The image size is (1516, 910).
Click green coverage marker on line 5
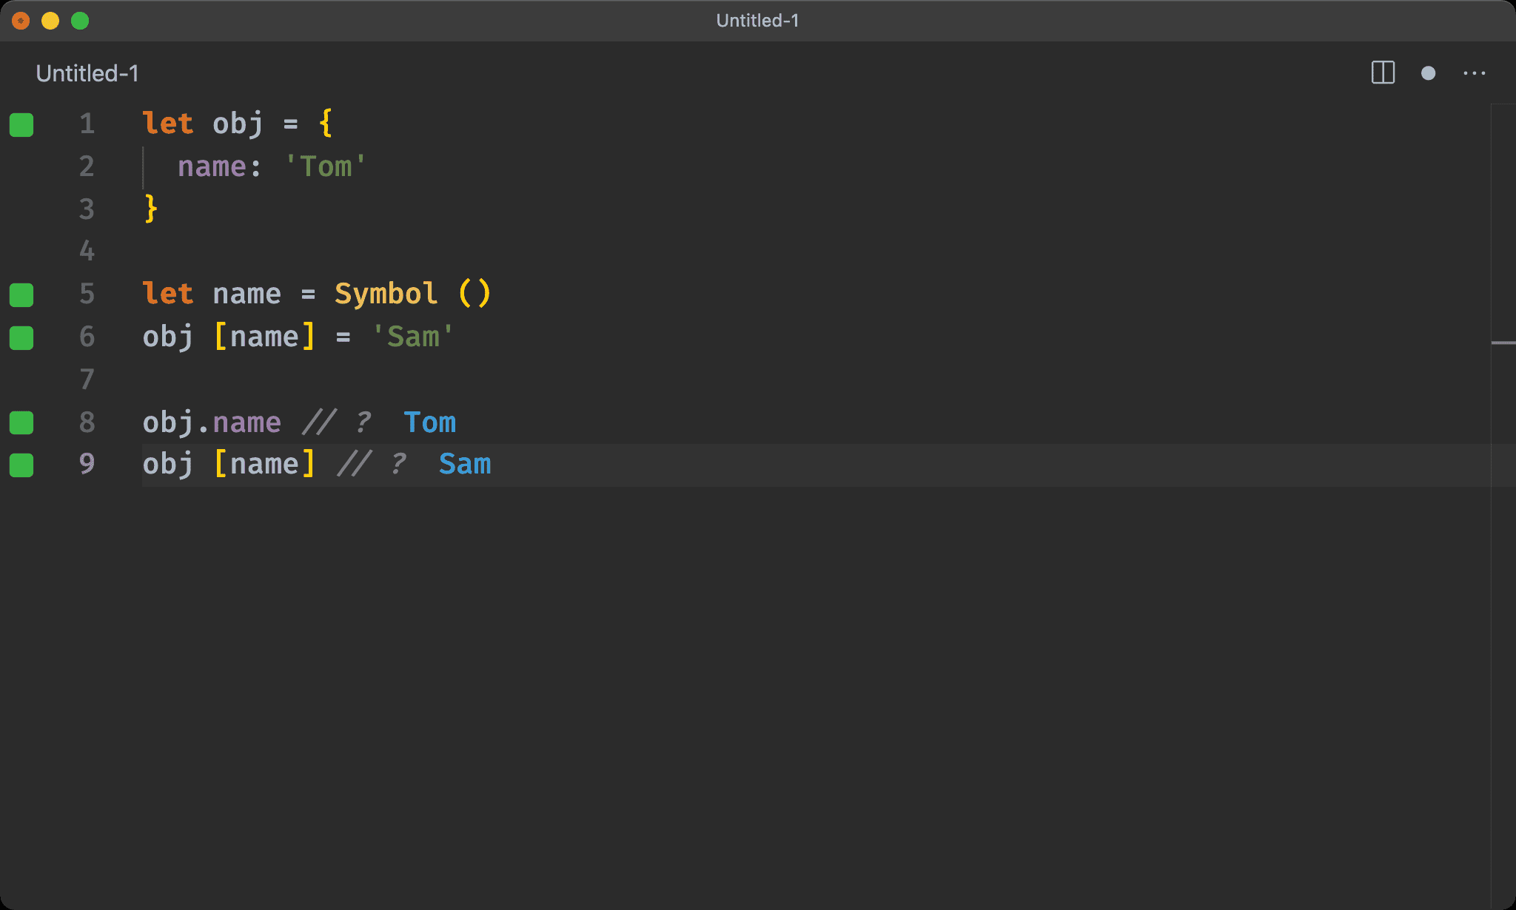click(21, 294)
